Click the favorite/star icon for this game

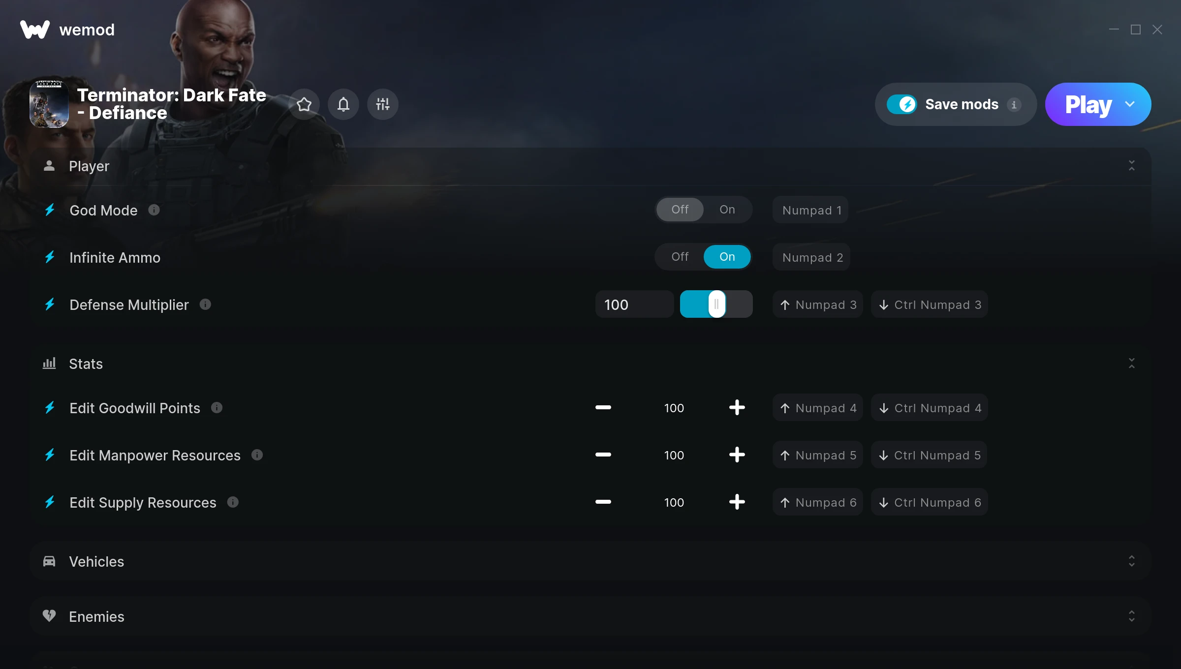[304, 104]
